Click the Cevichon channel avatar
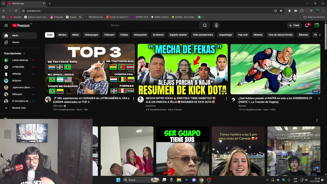Viewport: 327px width, 184px height. [141, 99]
